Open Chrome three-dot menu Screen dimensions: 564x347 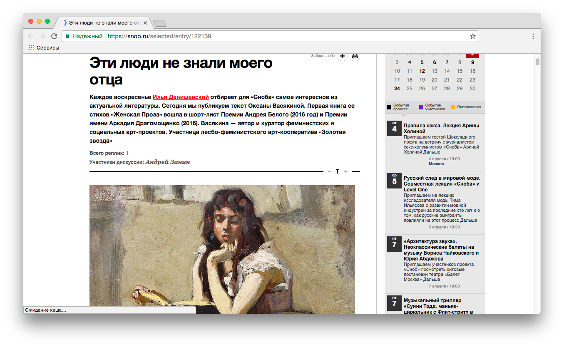point(533,36)
